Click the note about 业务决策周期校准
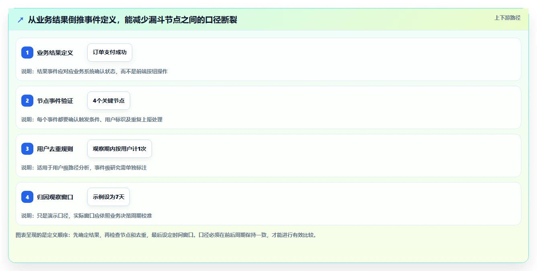This screenshot has height=271, width=537. [87, 216]
